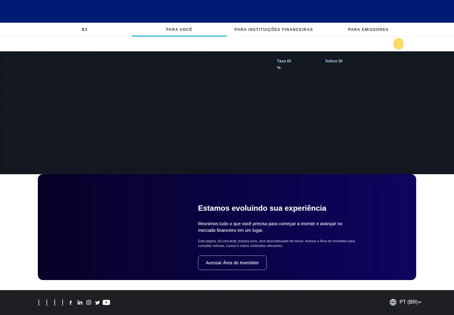Open B3 Instagram profile icon
Viewport: 454px width, 315px height.
tap(89, 302)
